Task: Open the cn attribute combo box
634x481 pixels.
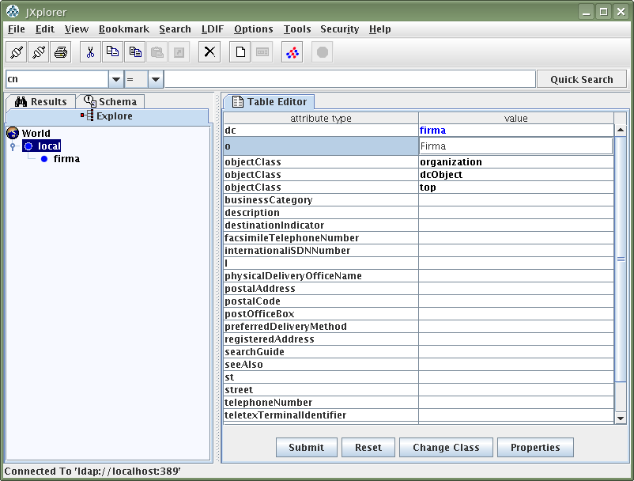Action: (115, 79)
